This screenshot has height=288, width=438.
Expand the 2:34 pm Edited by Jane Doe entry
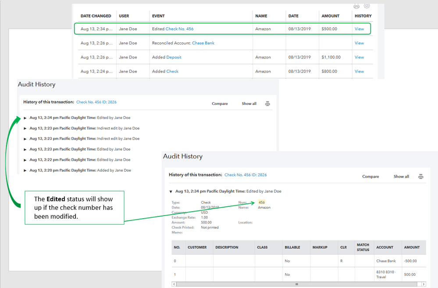25,118
